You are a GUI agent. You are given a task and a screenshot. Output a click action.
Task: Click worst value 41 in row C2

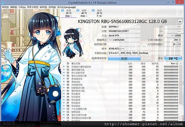click(144, 112)
